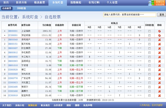Open 视频培训 footer link
The height and width of the screenshot is (108, 166).
pos(32,105)
